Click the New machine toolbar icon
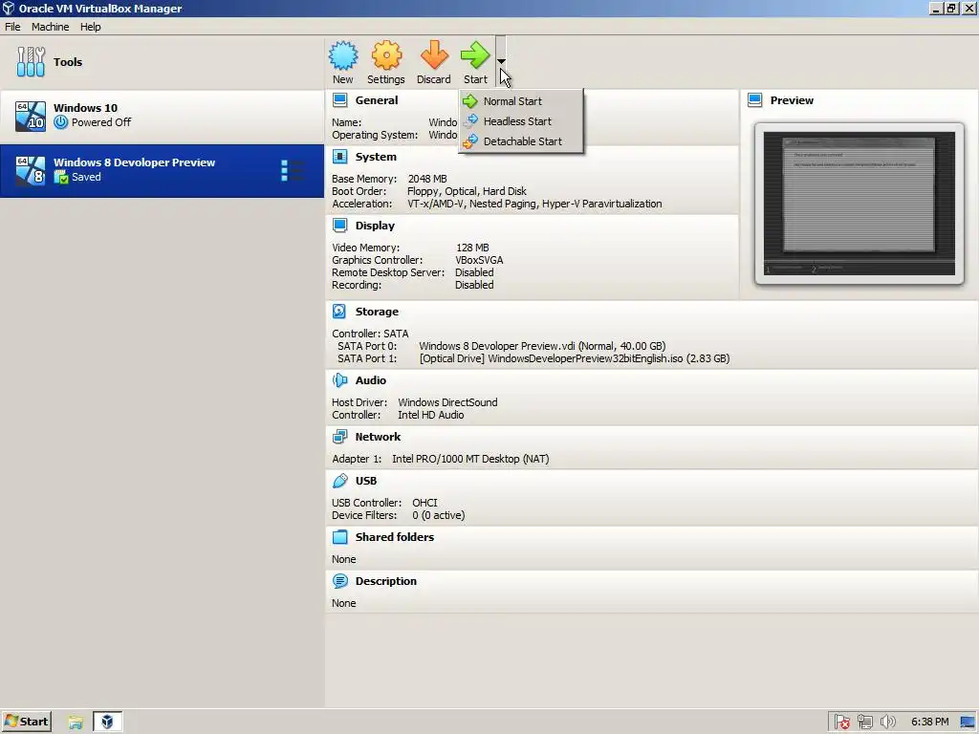Screen dimensions: 979x734 click(343, 55)
